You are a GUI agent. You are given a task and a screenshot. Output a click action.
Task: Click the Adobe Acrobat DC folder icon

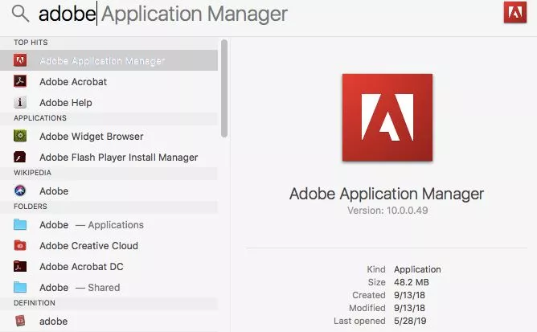point(20,266)
